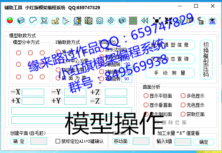Image resolution: width=222 pixels, height=153 pixels.
Task: Click input field beside 移动面 button
Action: click(141, 141)
